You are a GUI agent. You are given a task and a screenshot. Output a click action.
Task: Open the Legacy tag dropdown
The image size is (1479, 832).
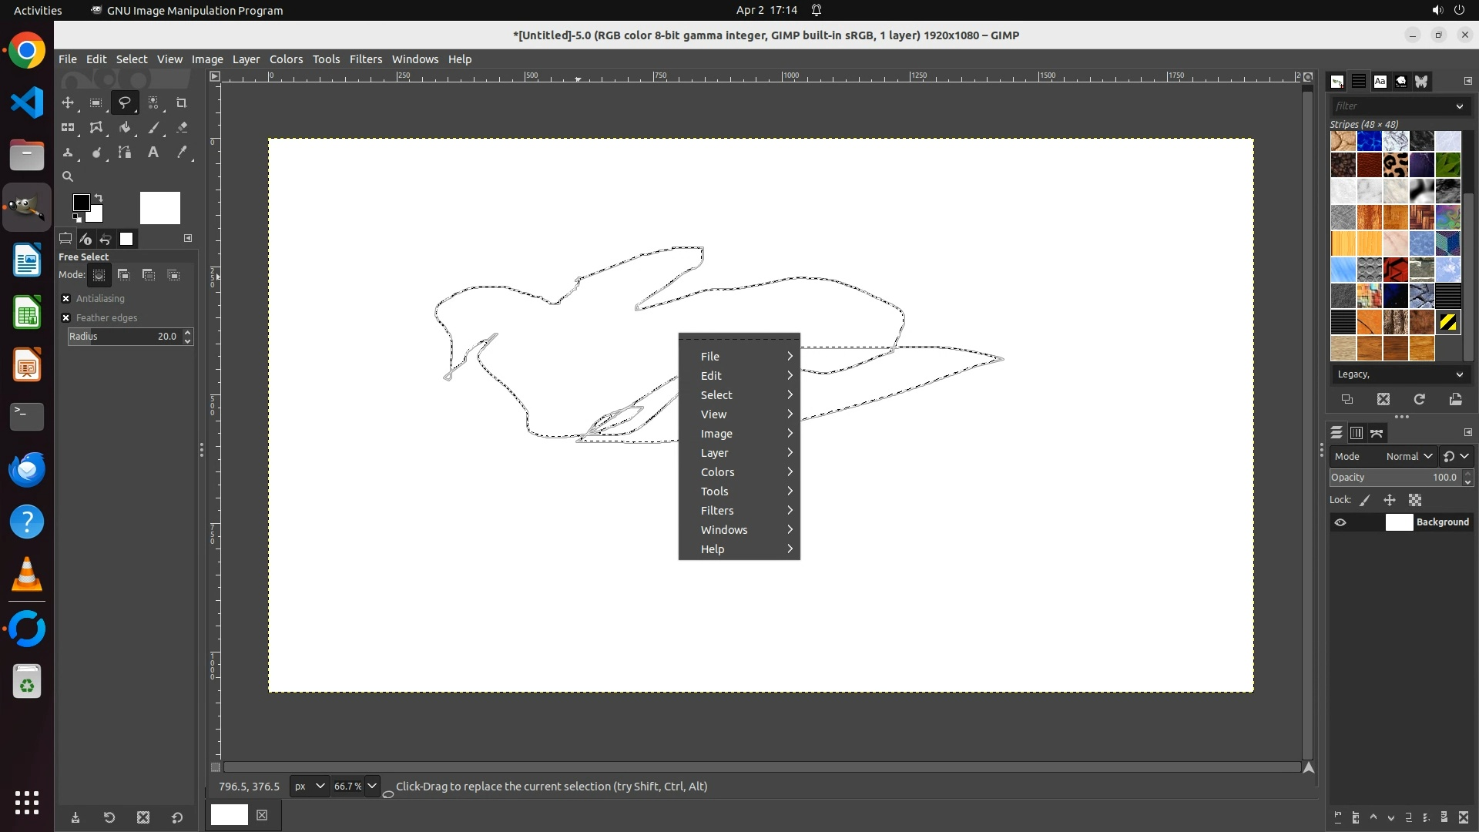click(1399, 374)
